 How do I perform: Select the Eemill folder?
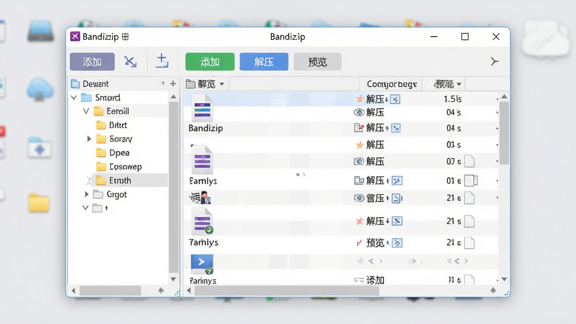[x=118, y=111]
